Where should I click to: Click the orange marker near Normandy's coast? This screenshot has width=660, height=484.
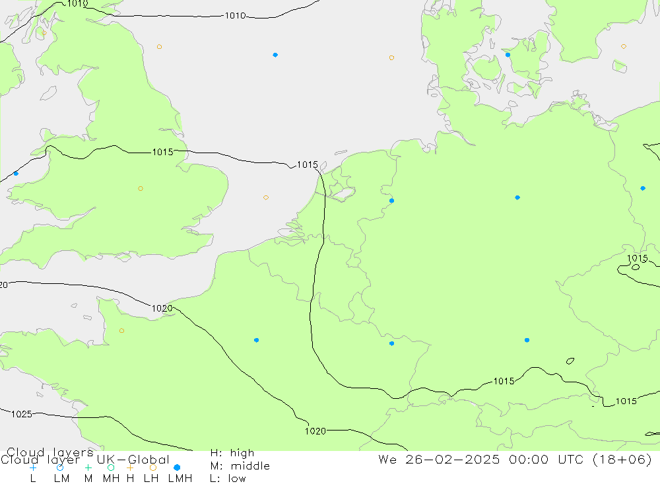[121, 331]
